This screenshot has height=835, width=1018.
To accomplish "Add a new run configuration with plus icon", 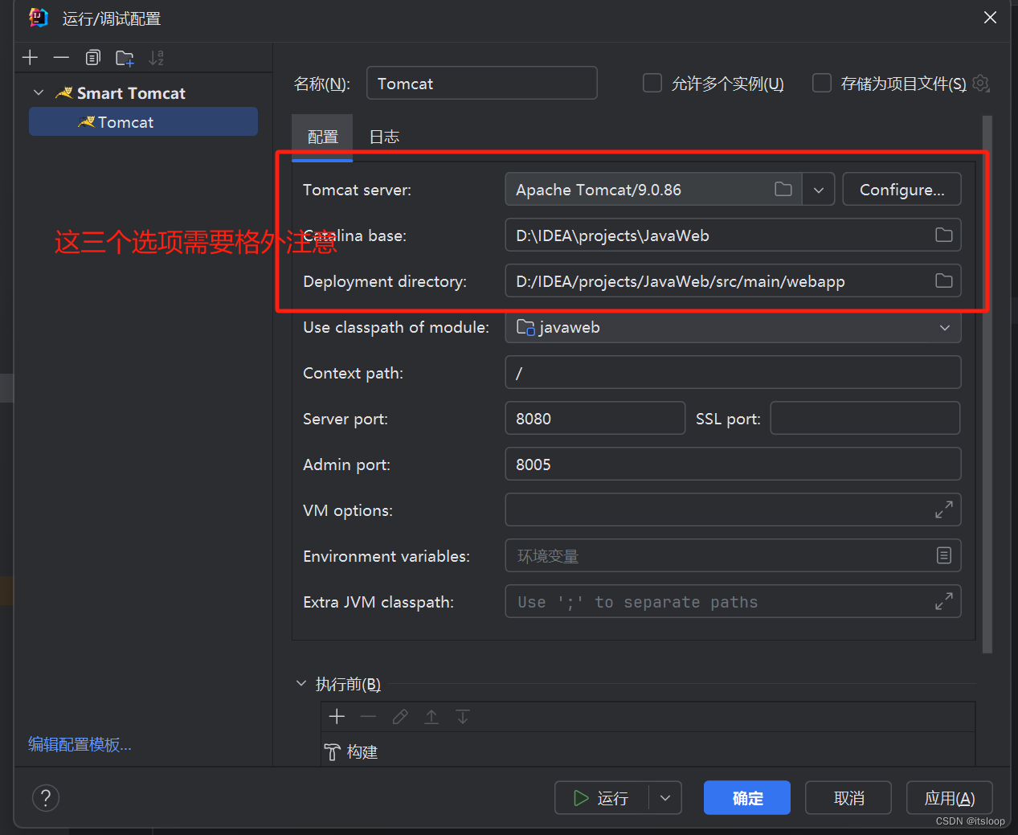I will (x=31, y=58).
